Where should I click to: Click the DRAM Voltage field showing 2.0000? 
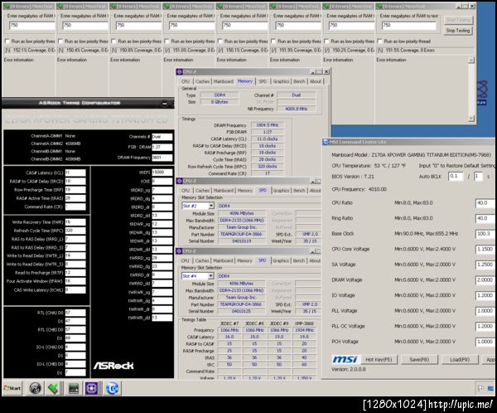pos(485,280)
